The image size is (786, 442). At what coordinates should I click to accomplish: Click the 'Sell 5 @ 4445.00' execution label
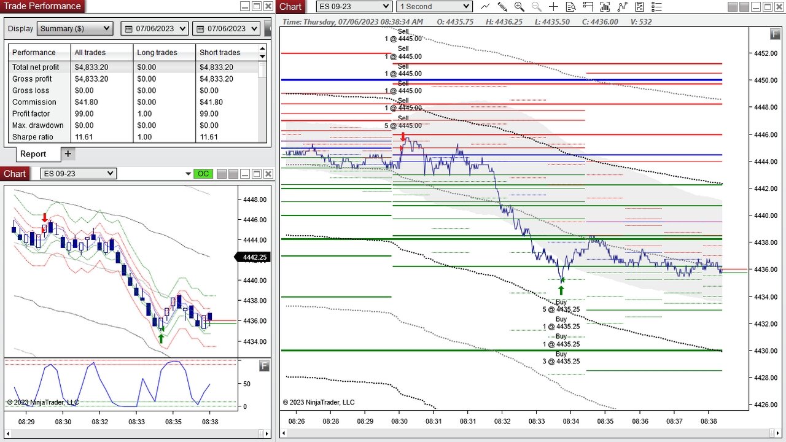403,122
